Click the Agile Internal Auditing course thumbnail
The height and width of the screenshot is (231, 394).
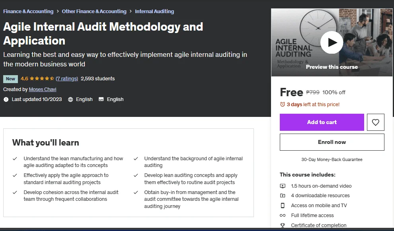click(332, 43)
